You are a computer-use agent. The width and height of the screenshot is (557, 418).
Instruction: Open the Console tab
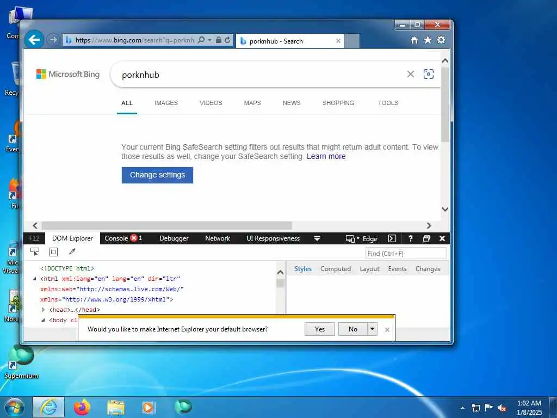[x=123, y=238]
